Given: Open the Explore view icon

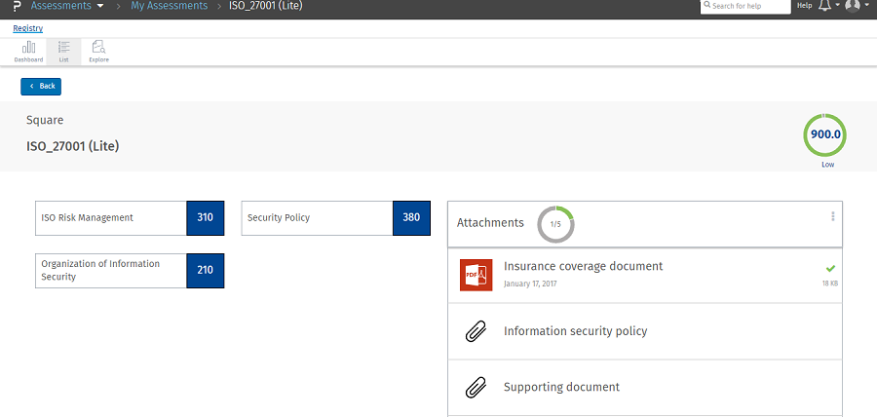Looking at the screenshot, I should (x=98, y=51).
